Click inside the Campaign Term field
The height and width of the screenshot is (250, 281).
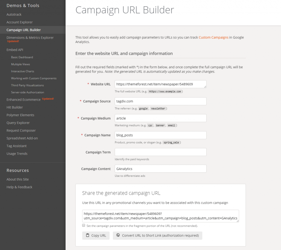[x=160, y=152]
